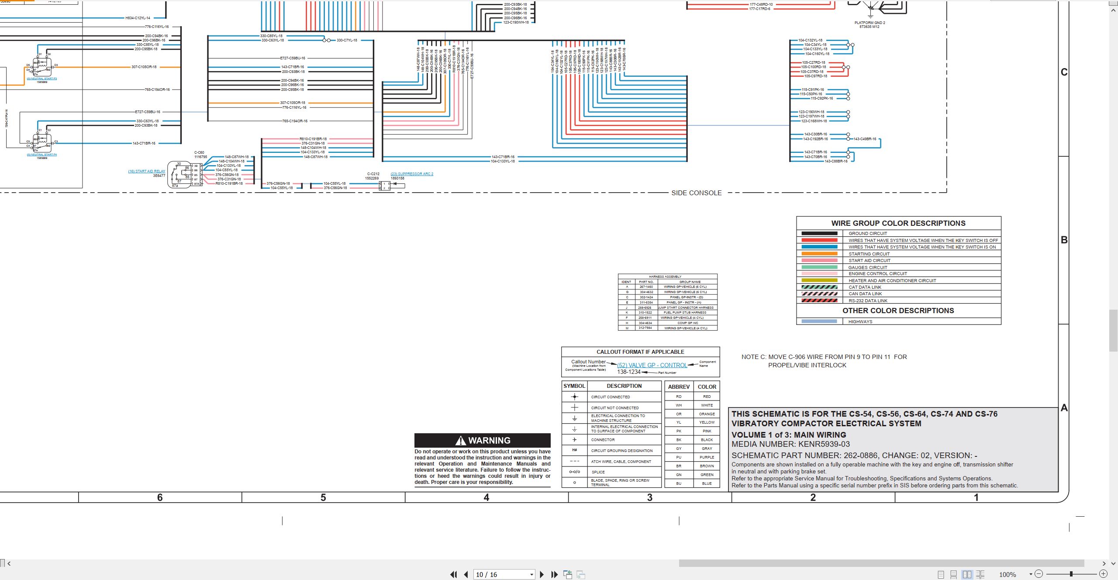Go to the next page
Screen dimensions: 1118x580
coord(542,575)
